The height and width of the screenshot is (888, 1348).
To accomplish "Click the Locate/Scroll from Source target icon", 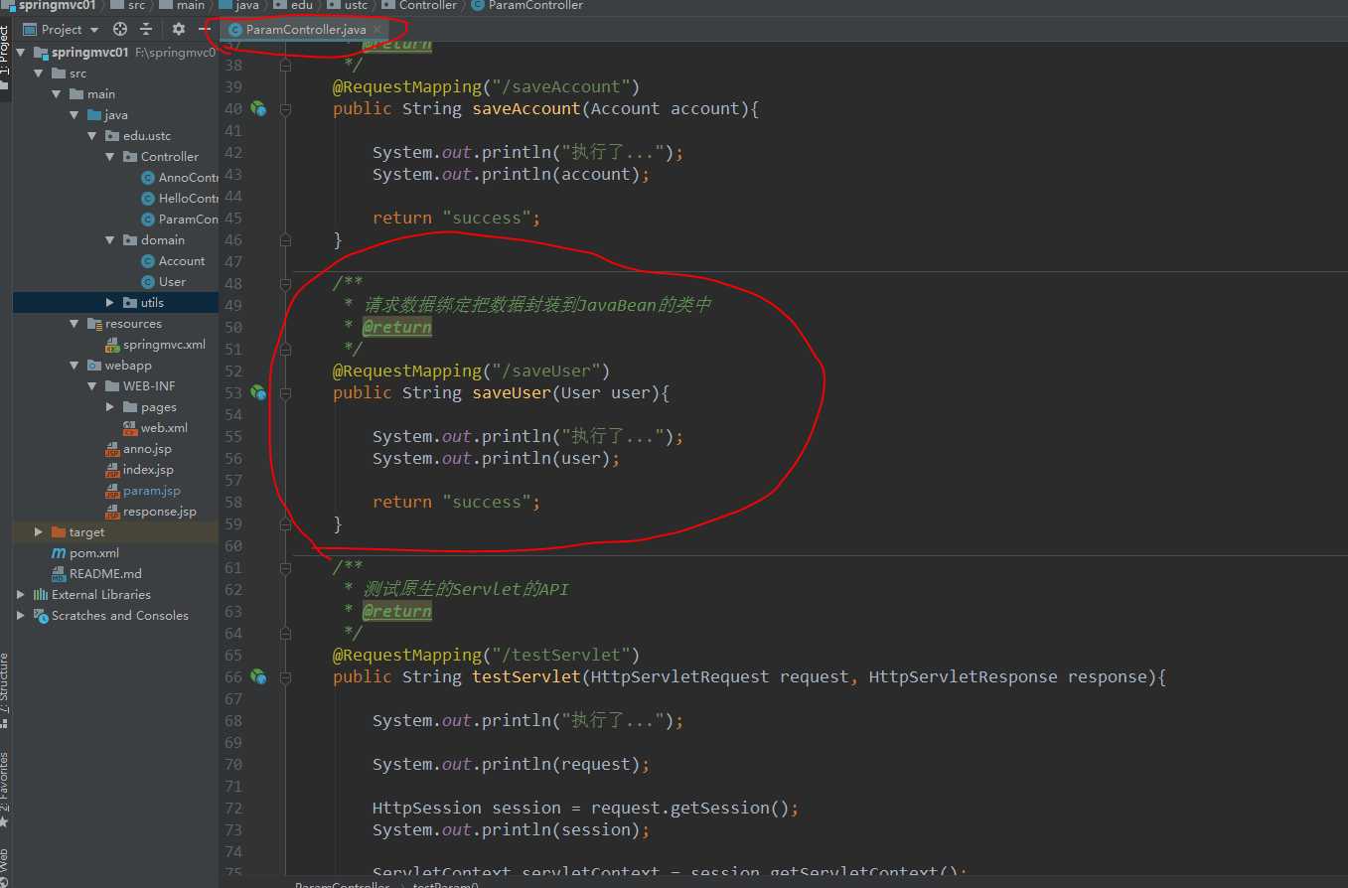I will (x=120, y=30).
